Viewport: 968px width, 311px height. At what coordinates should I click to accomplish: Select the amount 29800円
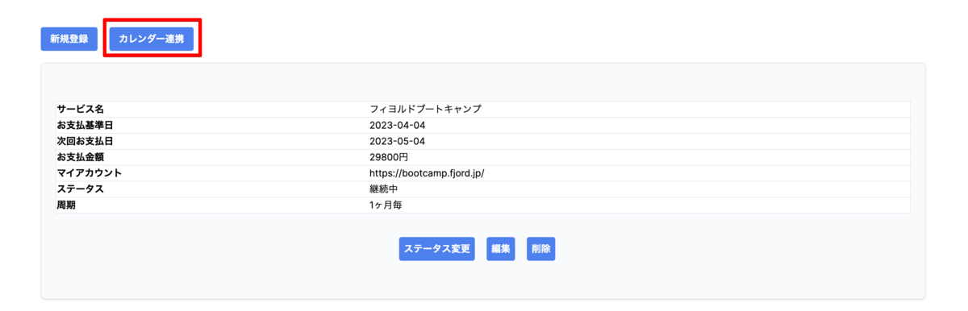389,157
